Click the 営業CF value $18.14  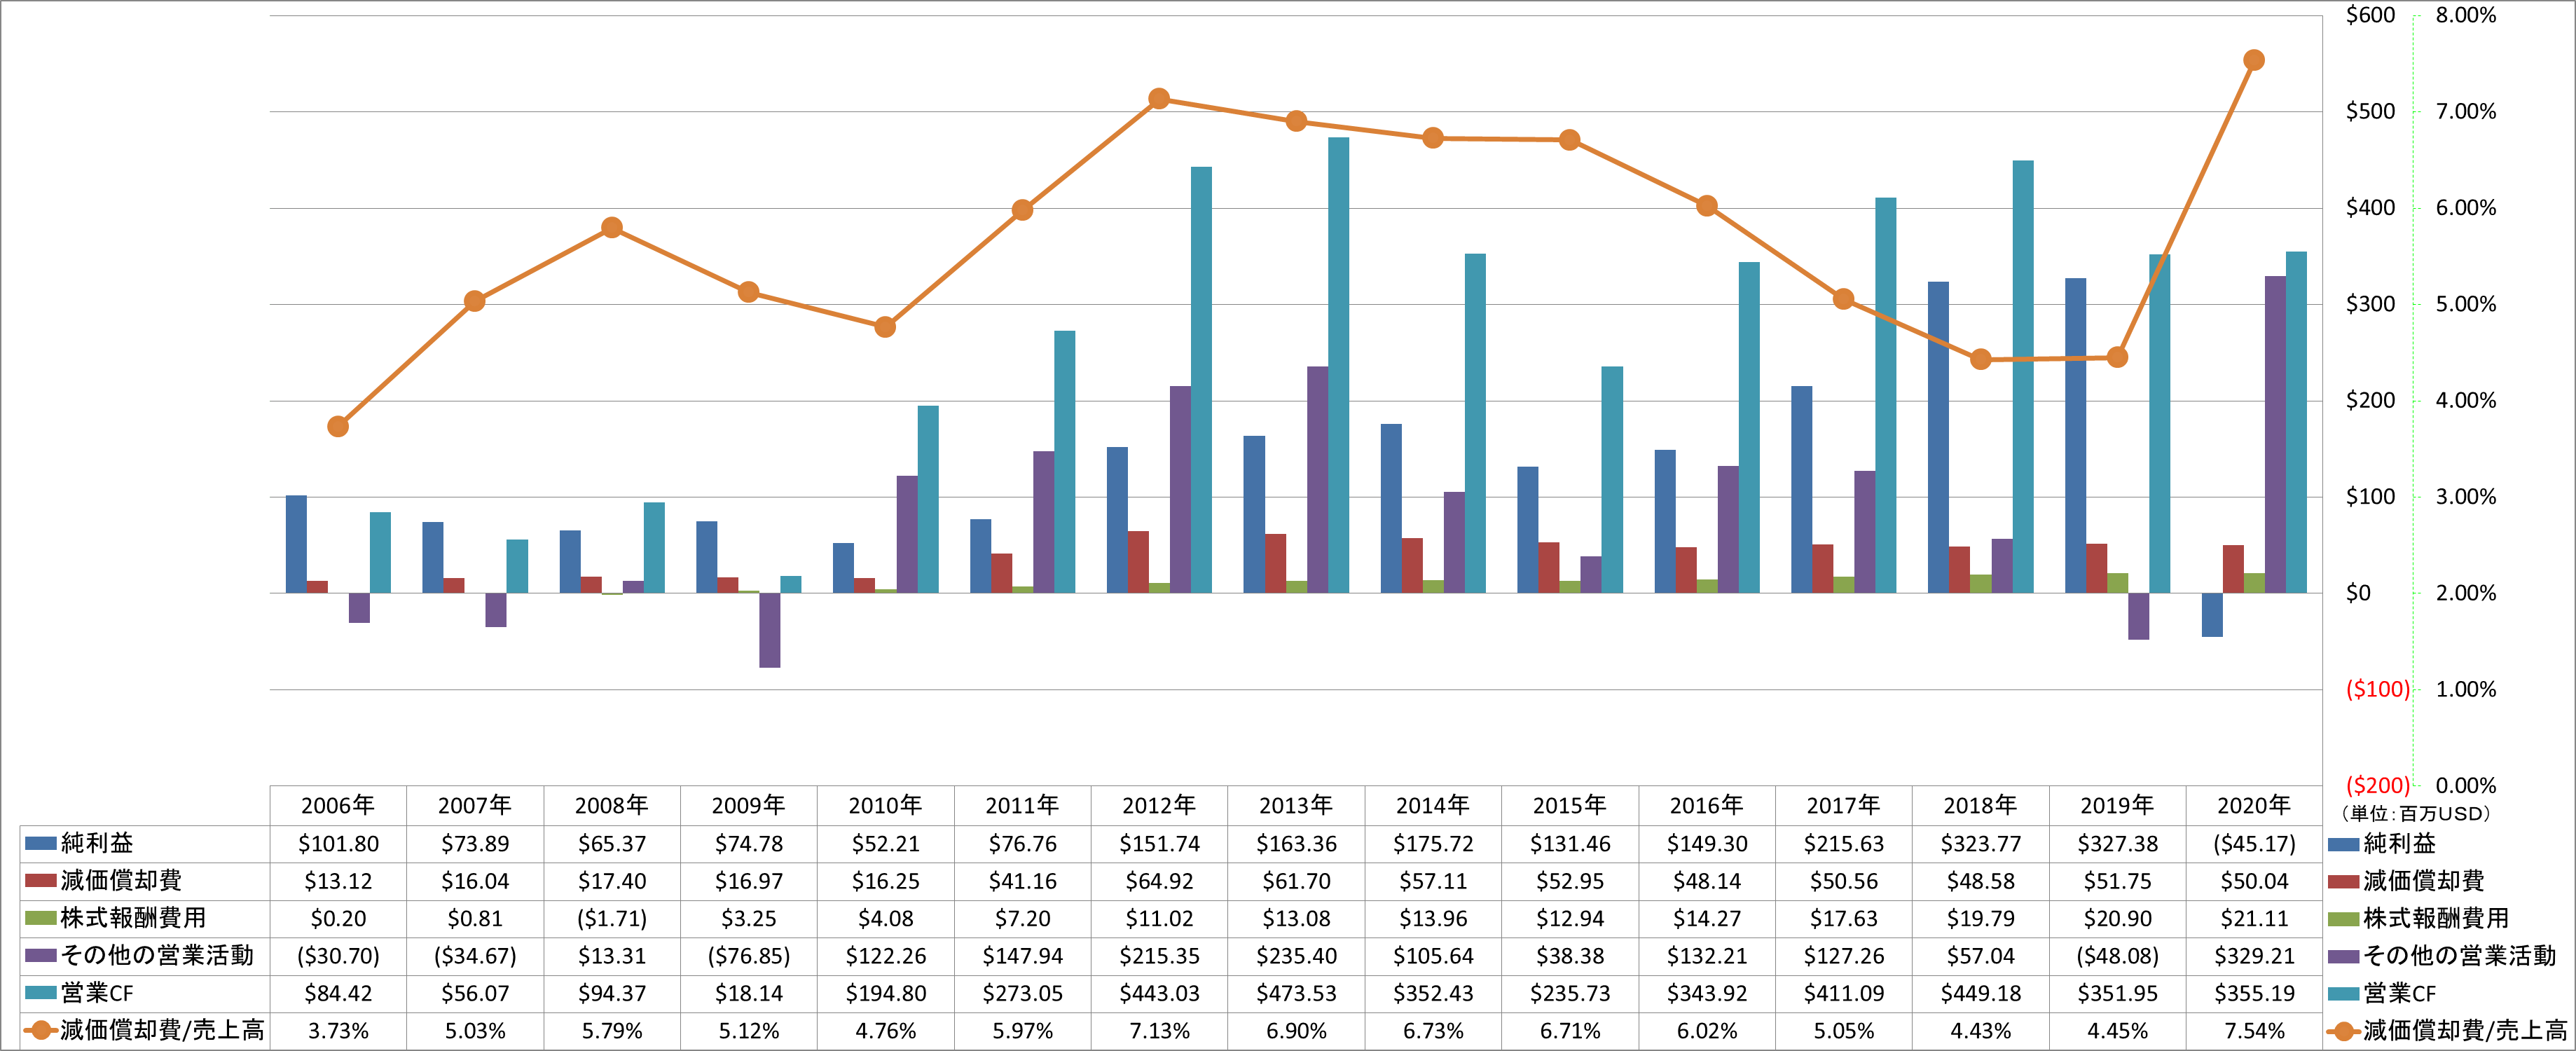click(x=748, y=994)
